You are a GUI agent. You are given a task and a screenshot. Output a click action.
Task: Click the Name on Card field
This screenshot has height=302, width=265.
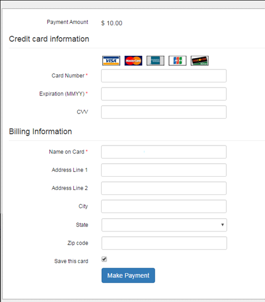click(164, 152)
